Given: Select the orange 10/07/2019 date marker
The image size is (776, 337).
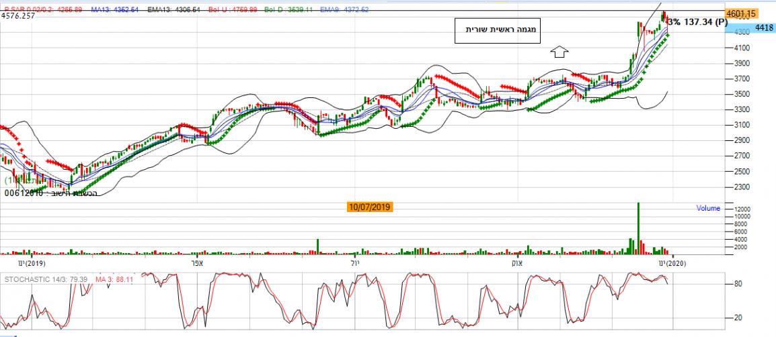Looking at the screenshot, I should click(370, 207).
